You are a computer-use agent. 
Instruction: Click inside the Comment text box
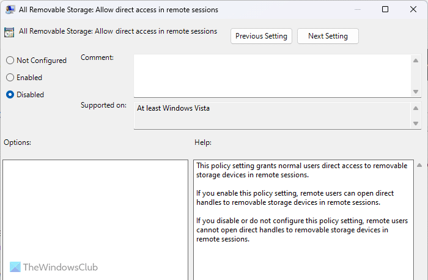tap(272, 75)
